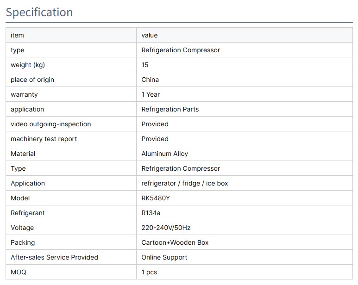Click the 'machinery test report' label
The height and width of the screenshot is (285, 358).
pyautogui.click(x=44, y=139)
